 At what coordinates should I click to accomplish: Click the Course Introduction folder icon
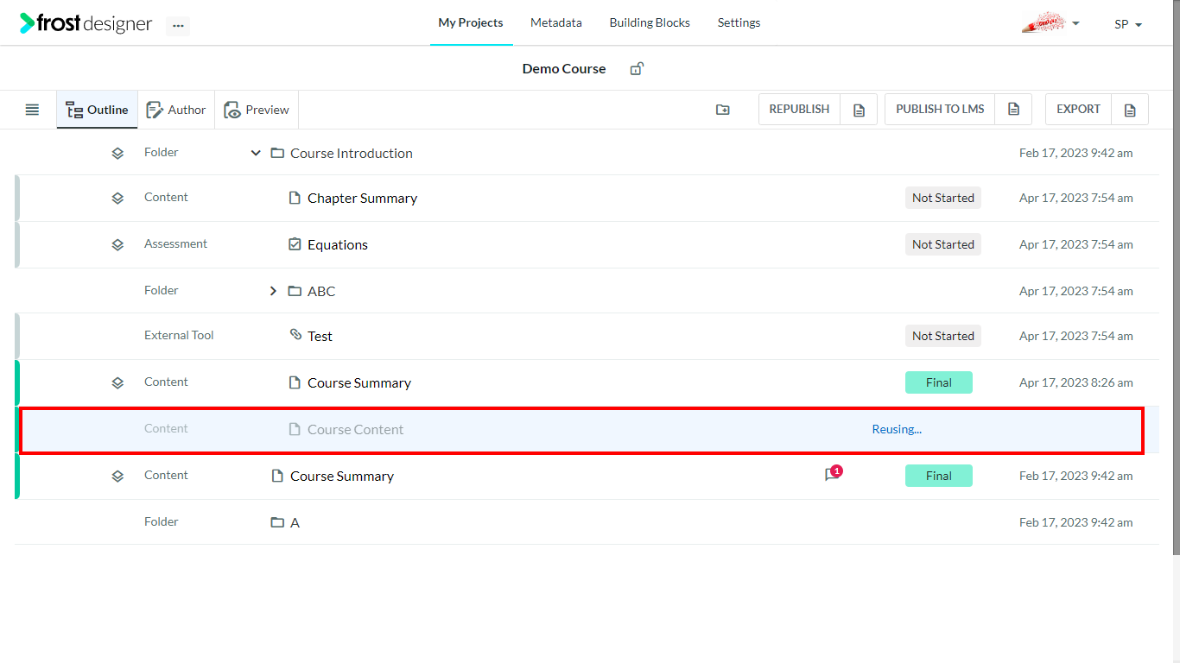coord(277,153)
